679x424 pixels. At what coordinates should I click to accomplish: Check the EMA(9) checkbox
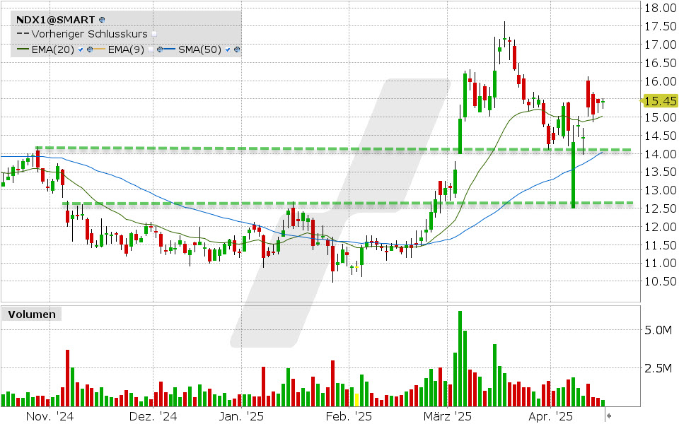tap(151, 49)
